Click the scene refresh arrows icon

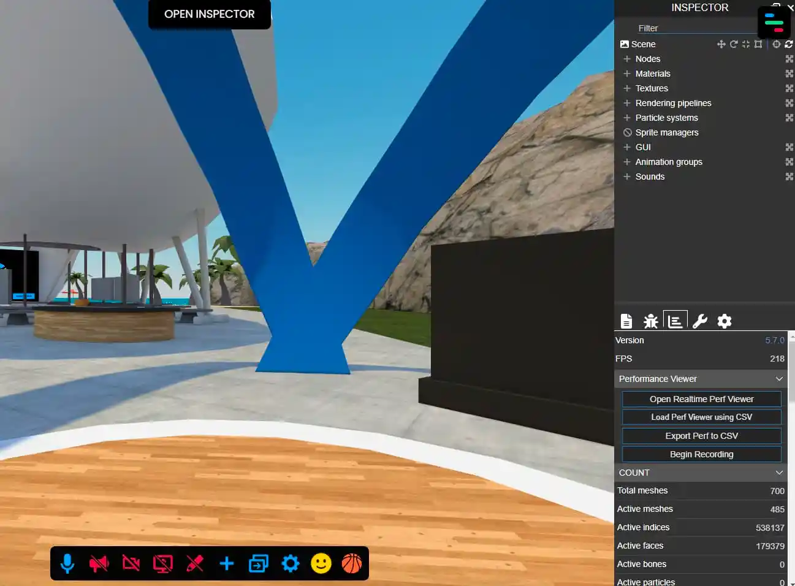click(789, 44)
